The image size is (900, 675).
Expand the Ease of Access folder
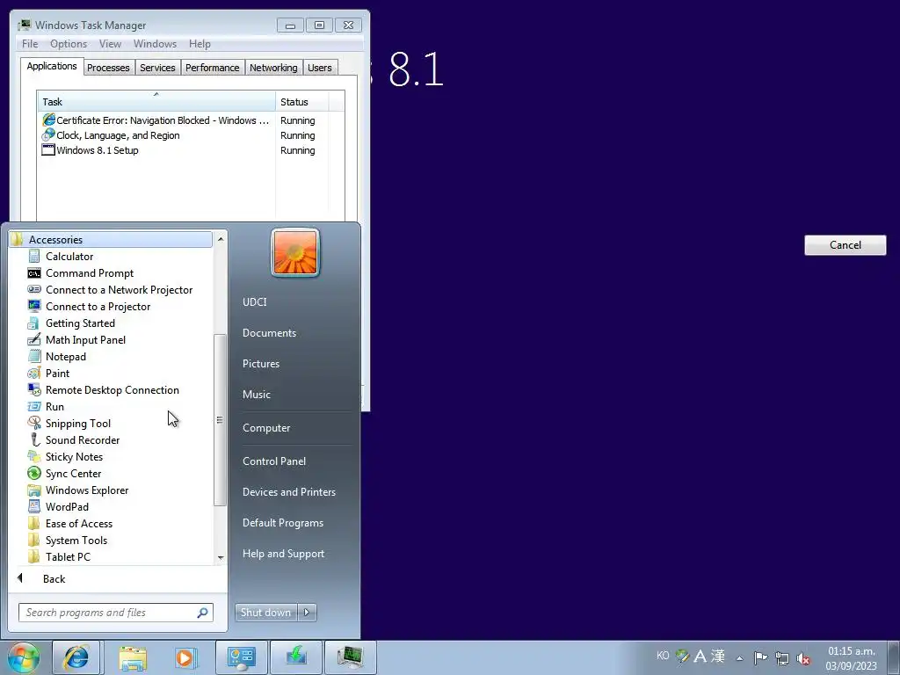[x=78, y=524]
